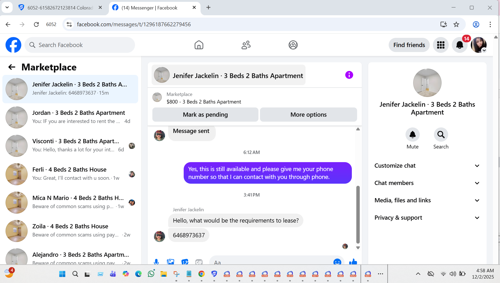This screenshot has height=283, width=500.
Task: Open the volume control in system tray
Action: pos(453,274)
